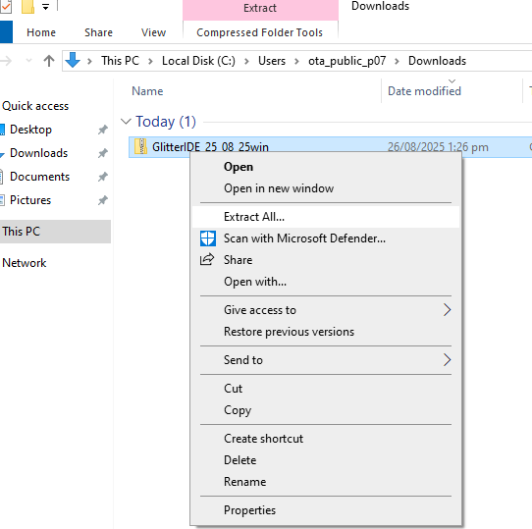Expand the Send to submenu arrow
Image resolution: width=532 pixels, height=529 pixels.
[447, 359]
